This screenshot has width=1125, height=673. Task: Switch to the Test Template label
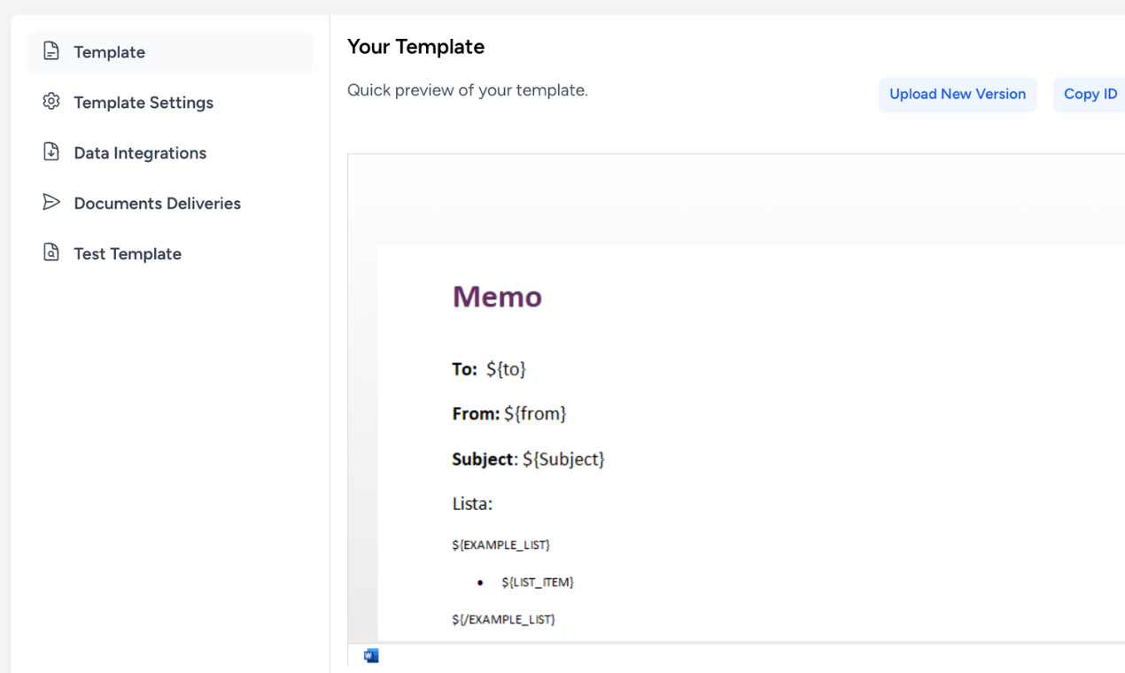[128, 254]
